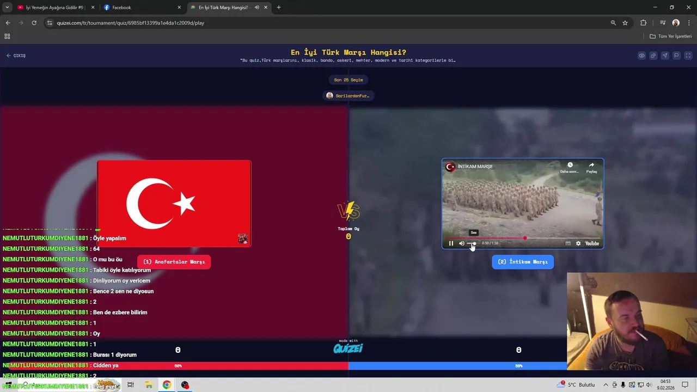
Task: Open the Son 25 Seçim button
Action: point(348,80)
